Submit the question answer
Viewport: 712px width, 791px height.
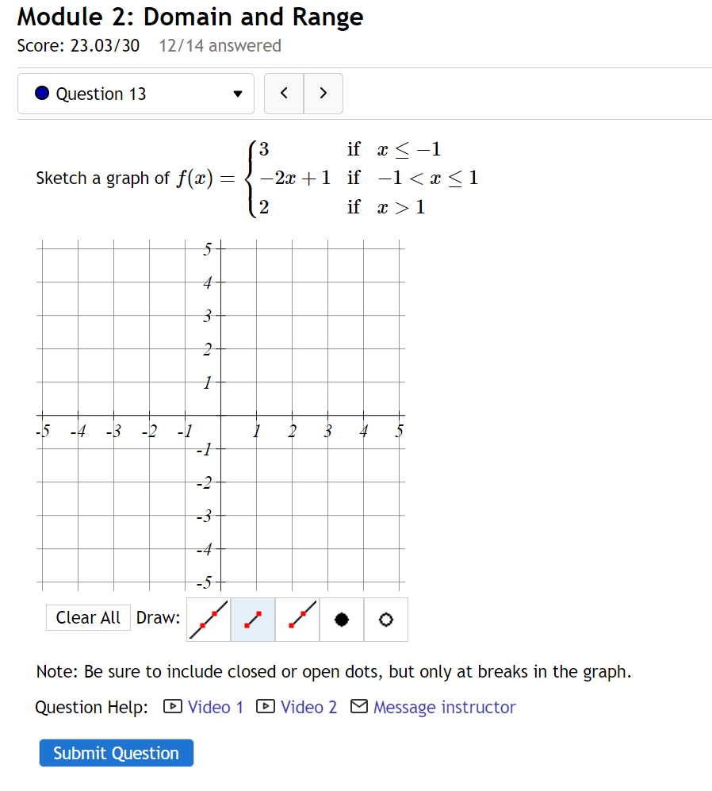(116, 753)
